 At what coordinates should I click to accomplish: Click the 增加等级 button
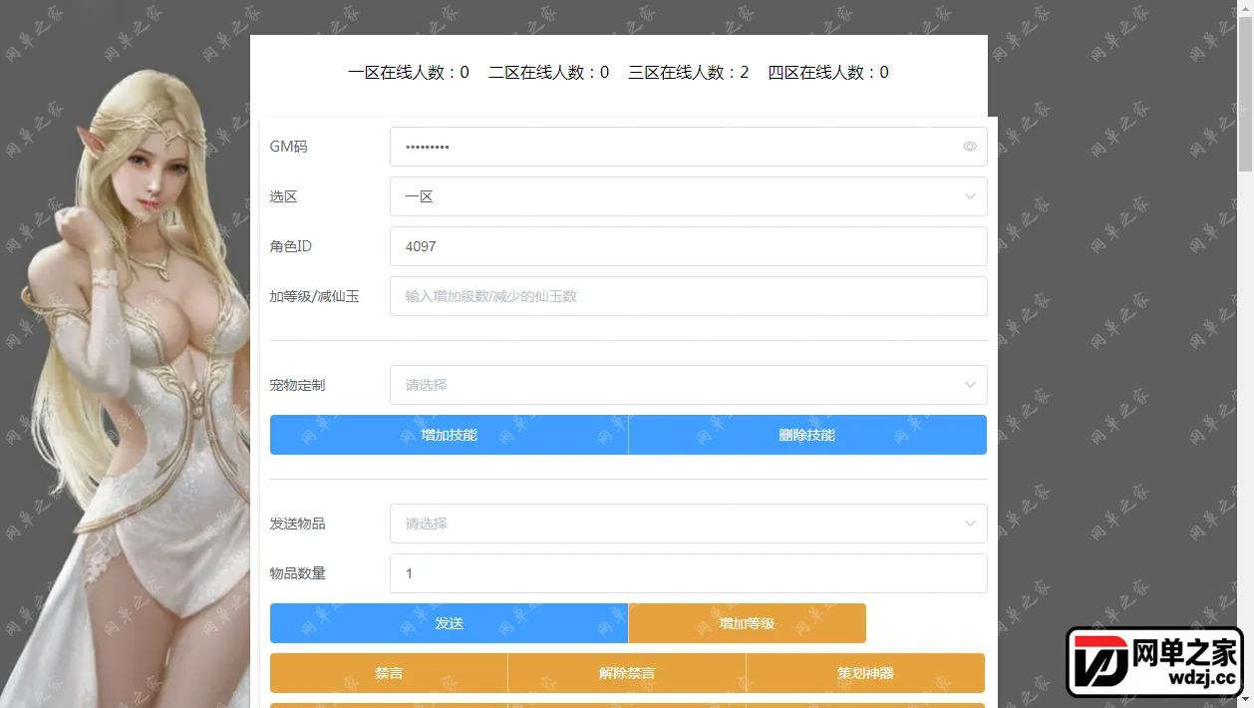pos(748,623)
